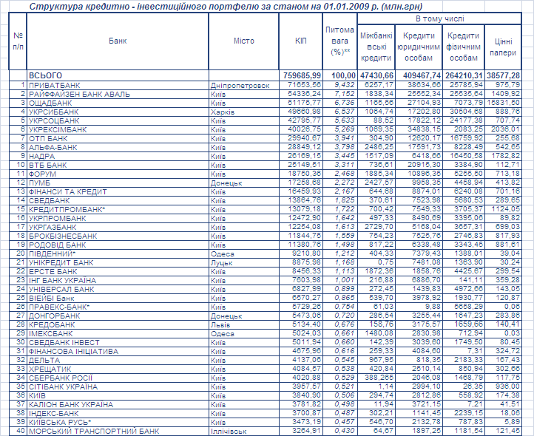This screenshot has width=534, height=436.
Task: Click 'Кредити фізичним особам' header
Action: (463, 47)
